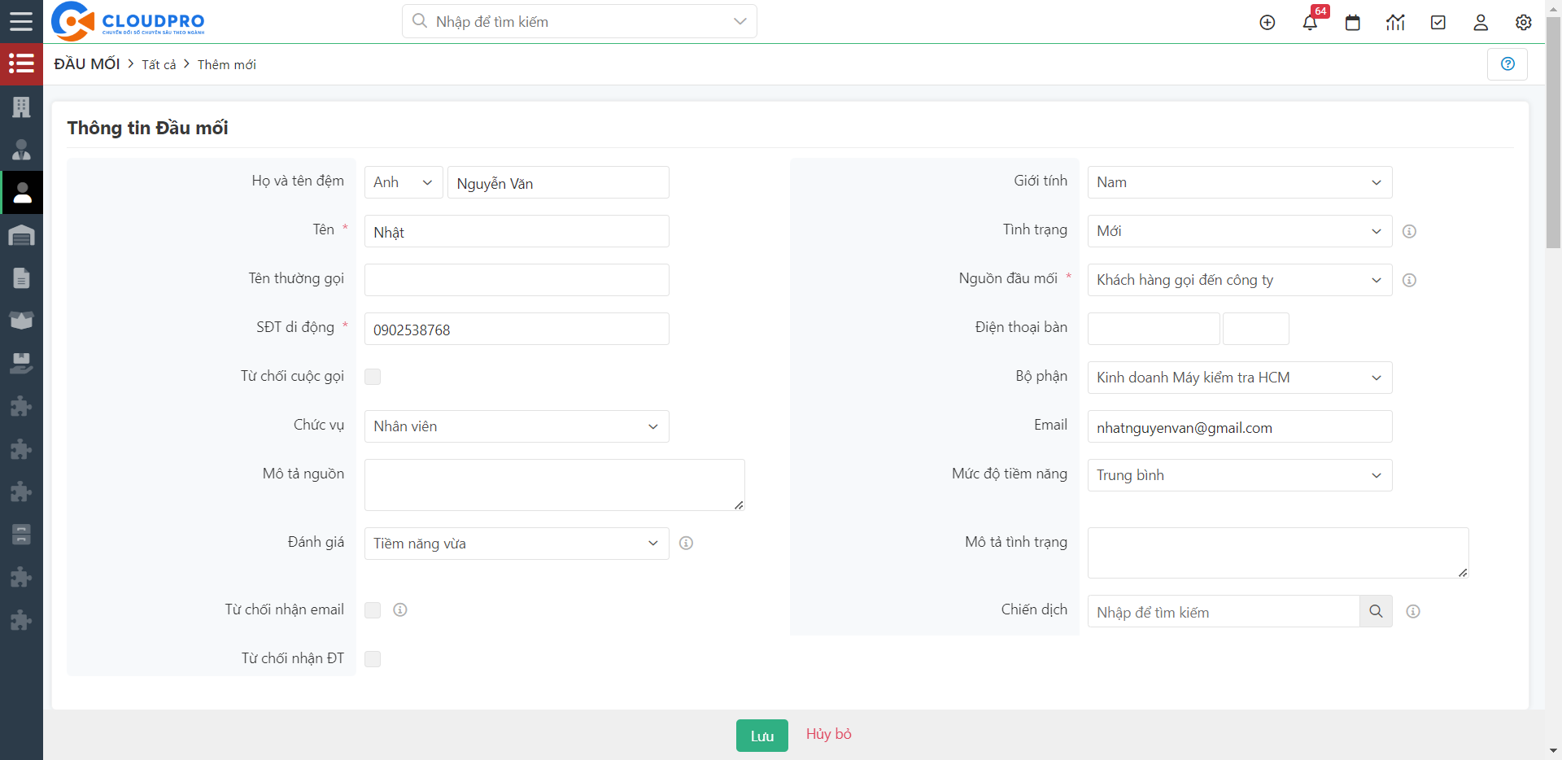Screen dimensions: 1562x760
Task: Click the info icon next to Đánh giá
Action: (x=687, y=543)
